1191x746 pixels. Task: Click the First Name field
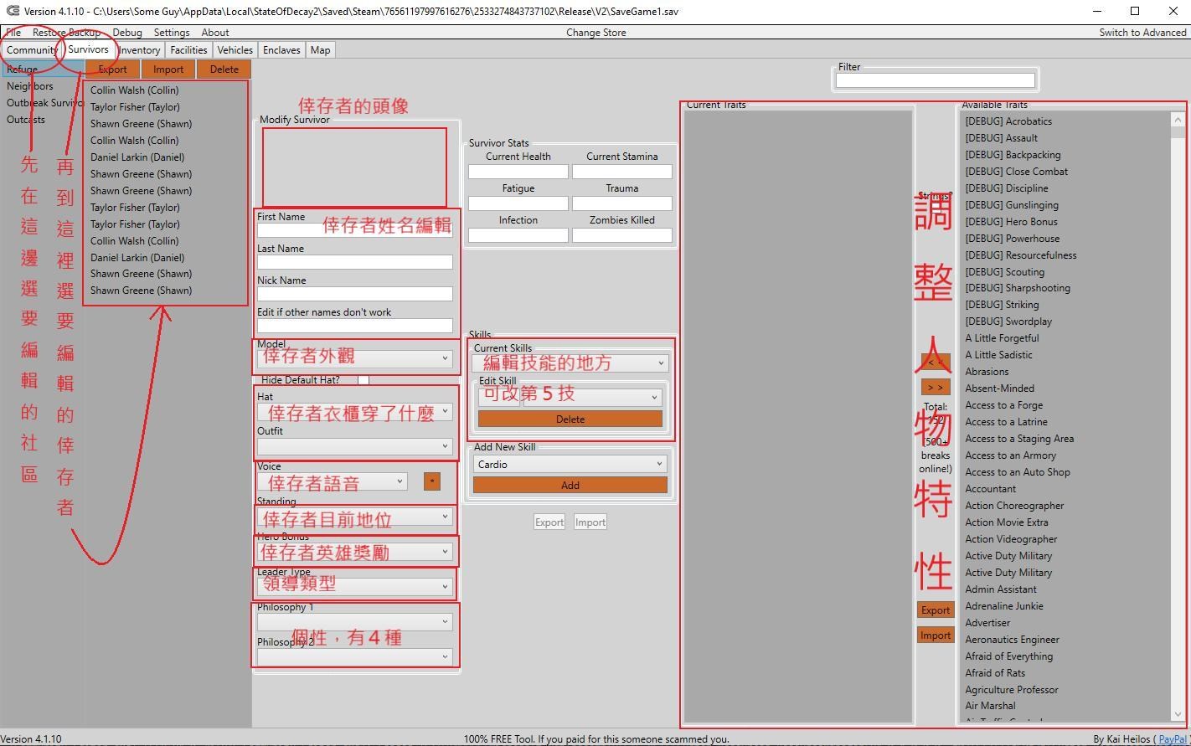click(355, 230)
